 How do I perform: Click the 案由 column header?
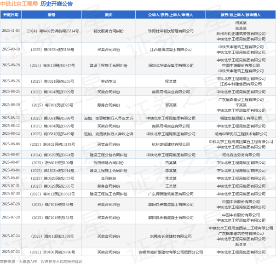pos(109,15)
